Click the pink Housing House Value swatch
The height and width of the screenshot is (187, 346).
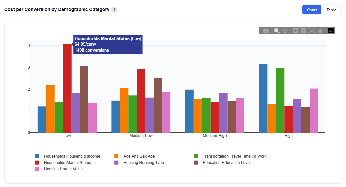click(37, 169)
